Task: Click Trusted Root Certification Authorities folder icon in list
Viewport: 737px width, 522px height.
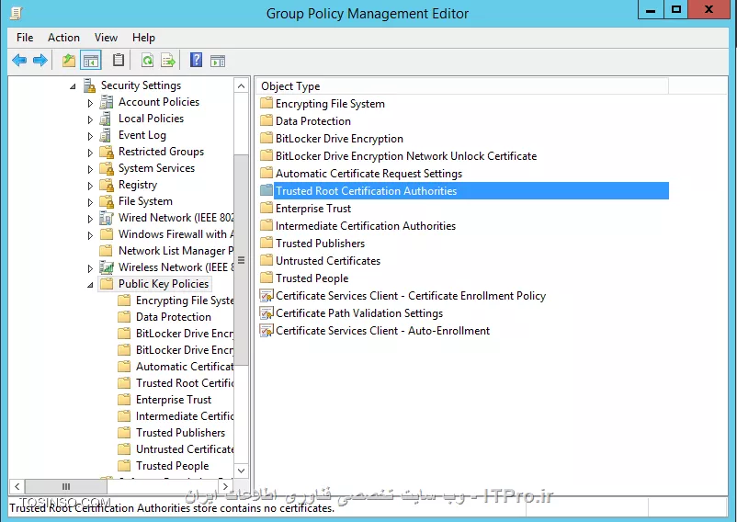Action: coord(266,190)
